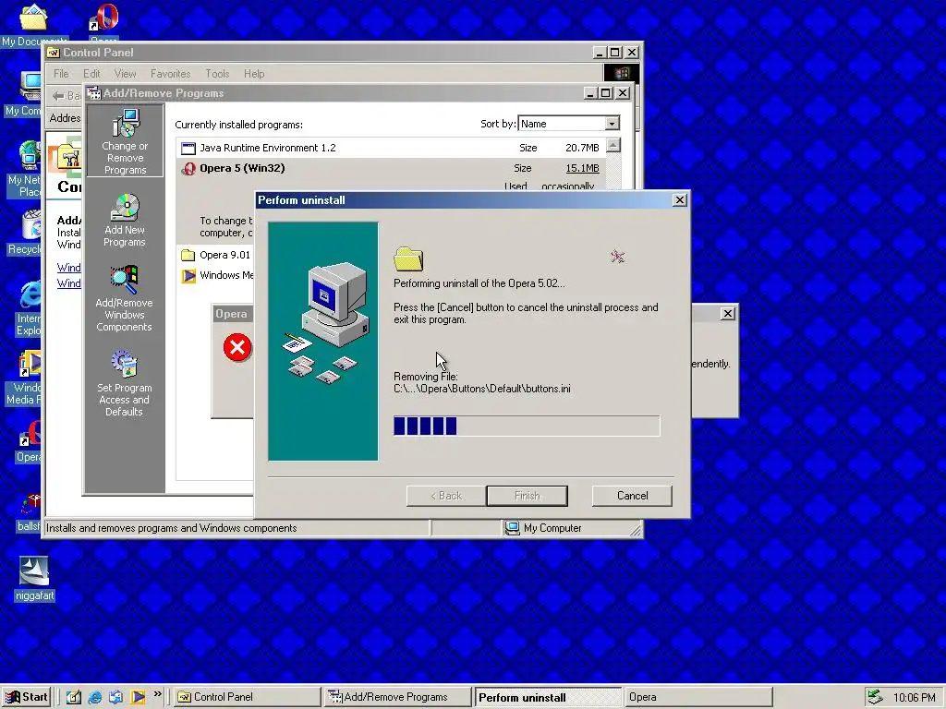Select Add/Remove Windows Components sidebar icon

[125, 298]
